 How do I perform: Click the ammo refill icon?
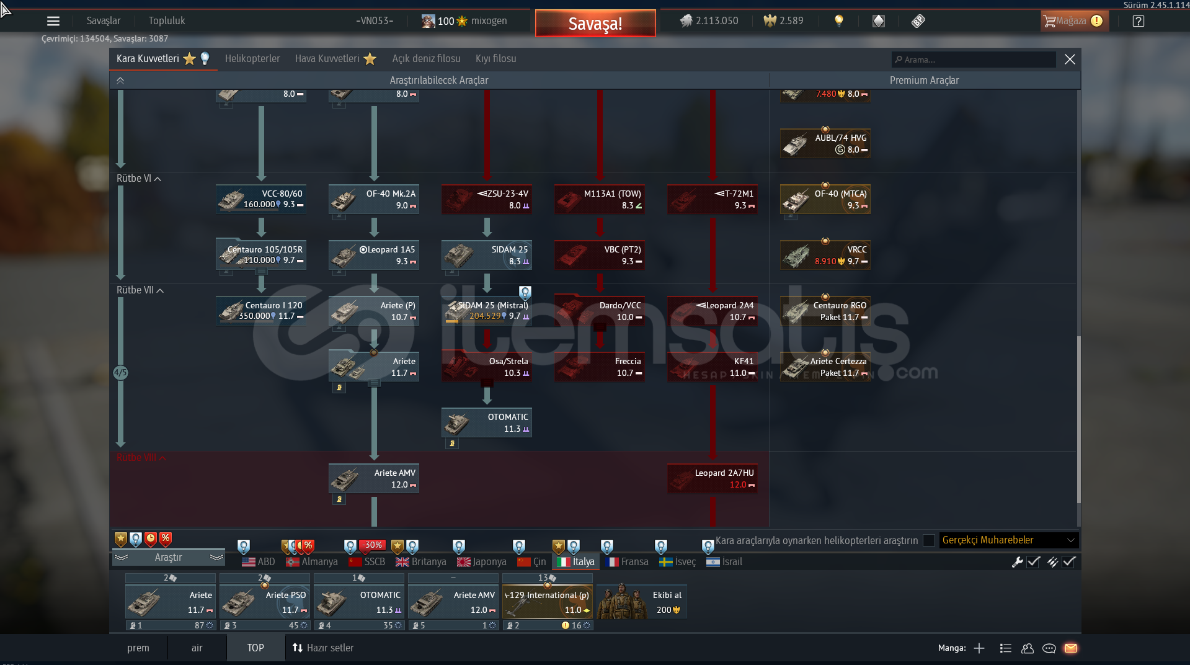(1053, 562)
